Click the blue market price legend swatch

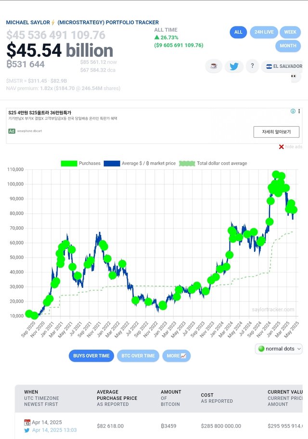pos(112,164)
